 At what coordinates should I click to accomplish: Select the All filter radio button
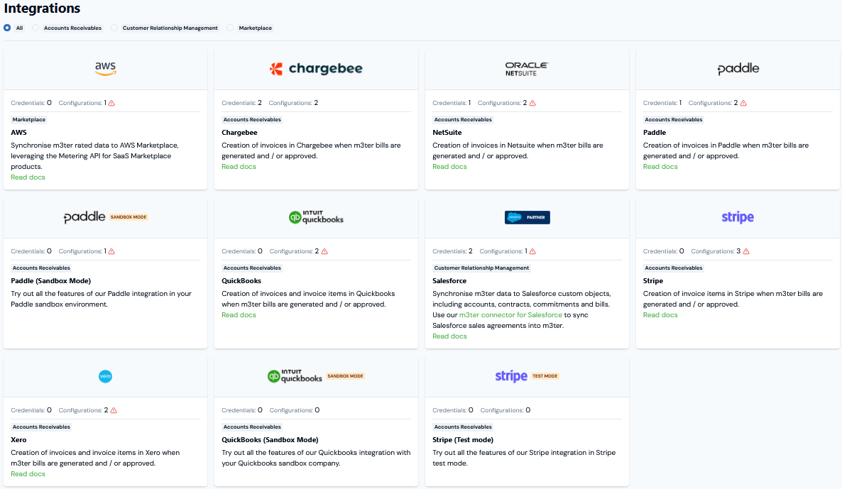7,28
